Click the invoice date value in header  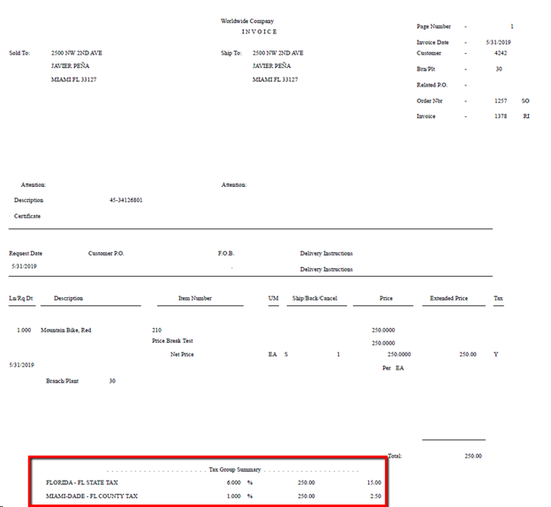[499, 42]
